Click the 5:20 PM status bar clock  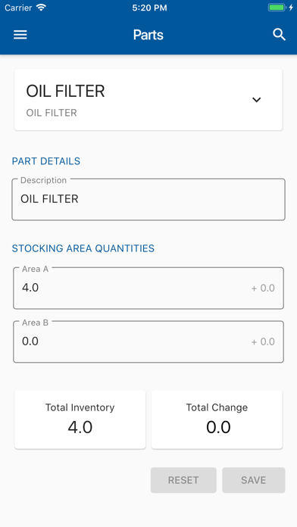(149, 8)
